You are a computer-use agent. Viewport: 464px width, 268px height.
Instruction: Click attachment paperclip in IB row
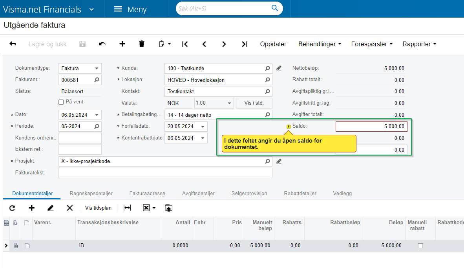point(16,246)
